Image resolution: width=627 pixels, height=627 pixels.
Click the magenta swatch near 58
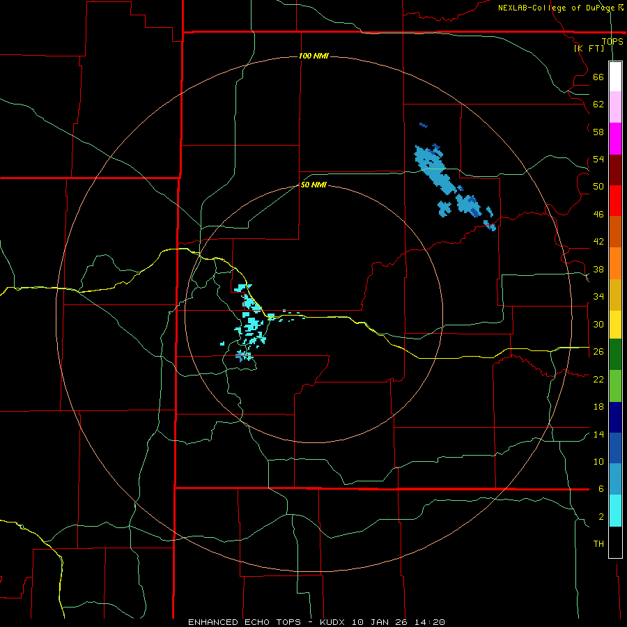tap(615, 139)
